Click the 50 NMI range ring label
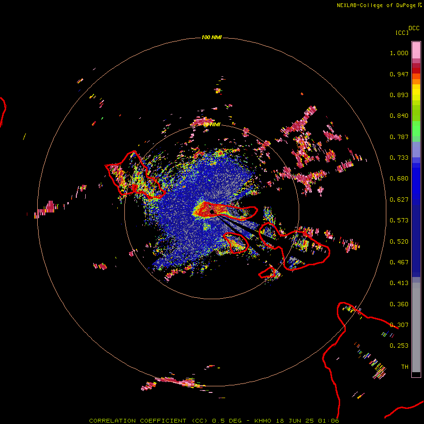 (212, 125)
